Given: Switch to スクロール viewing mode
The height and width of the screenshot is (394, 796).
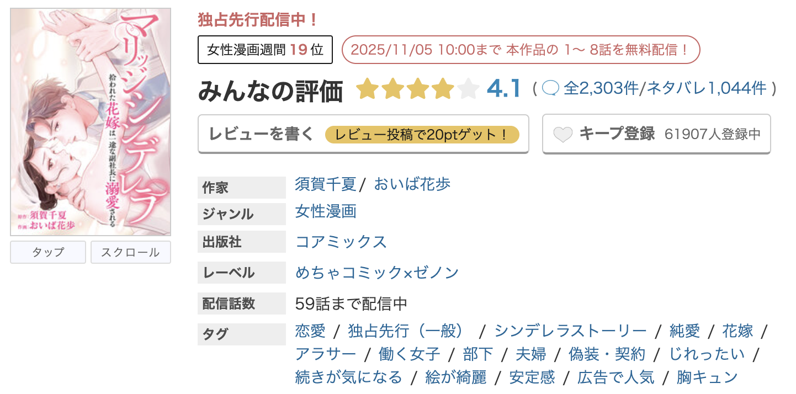Looking at the screenshot, I should 130,252.
